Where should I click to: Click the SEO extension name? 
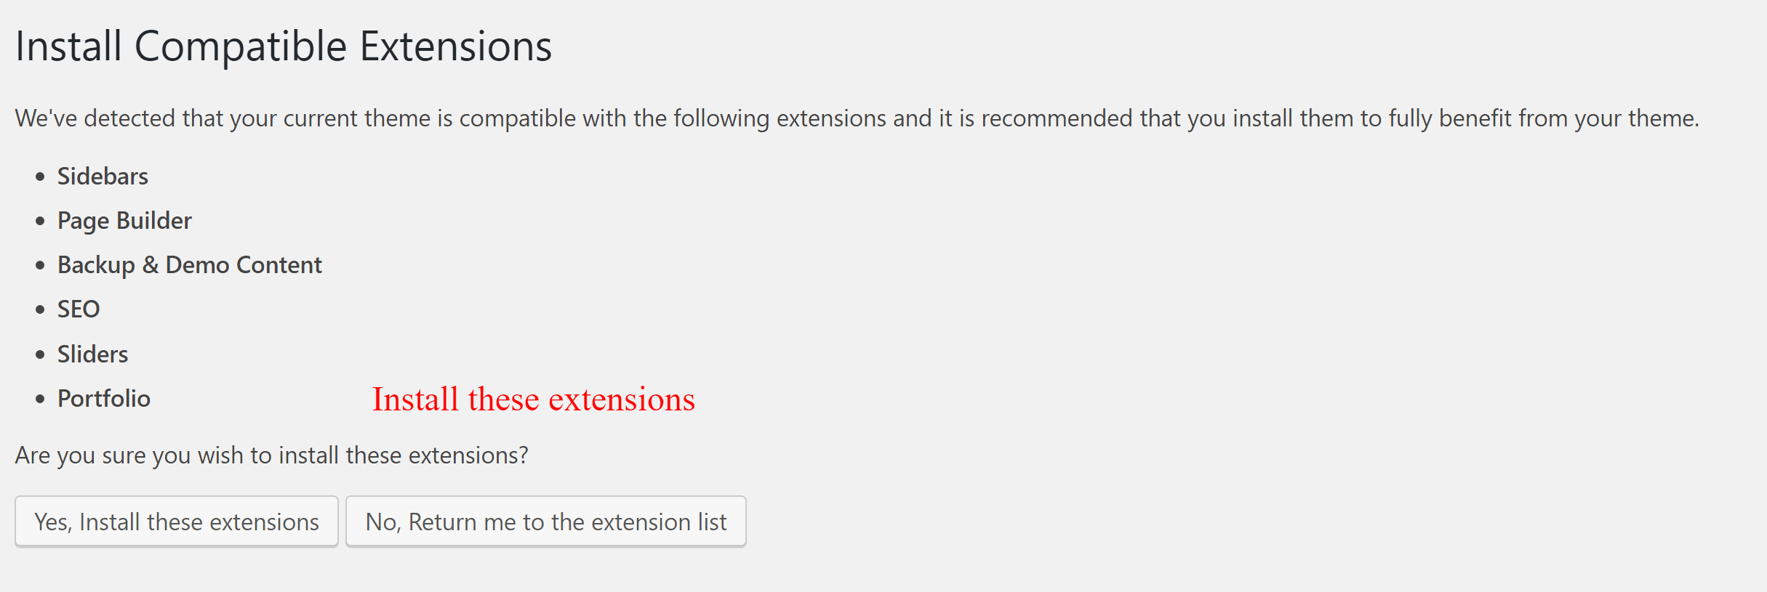[79, 309]
